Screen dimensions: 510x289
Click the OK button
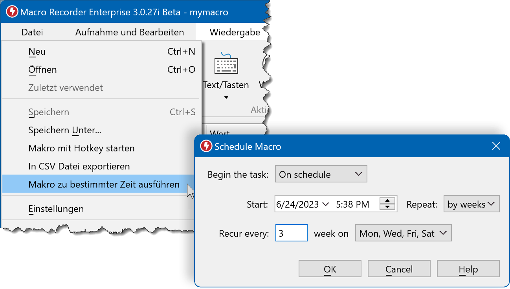[x=330, y=269]
